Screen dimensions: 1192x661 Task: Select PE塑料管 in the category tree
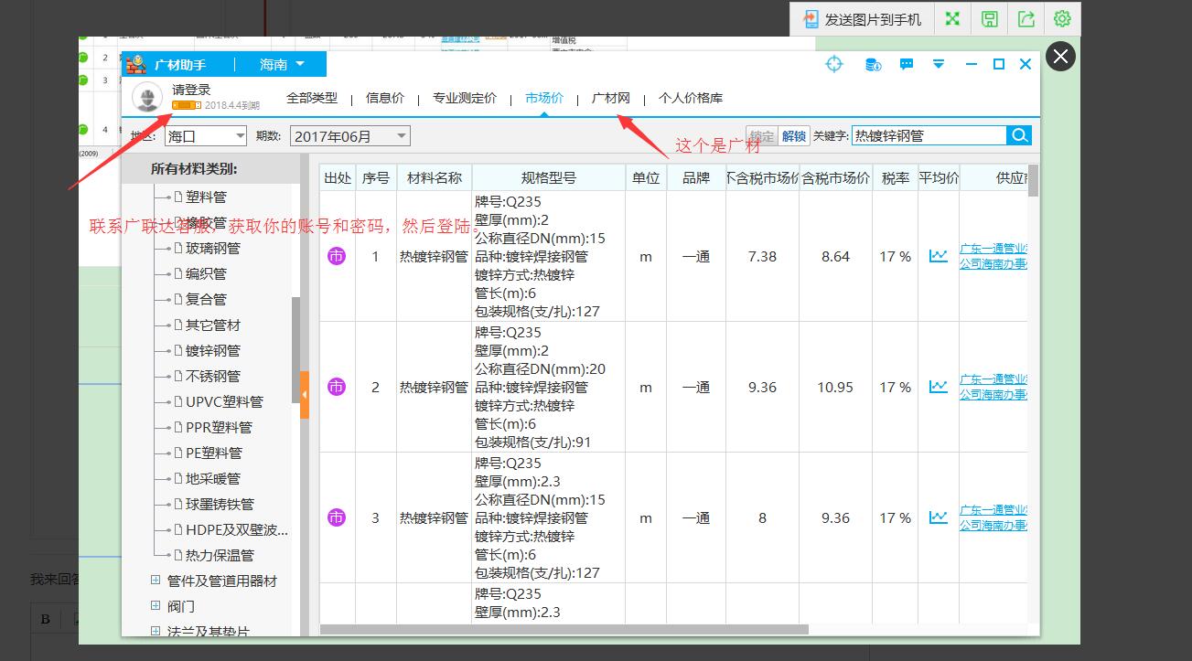point(213,453)
